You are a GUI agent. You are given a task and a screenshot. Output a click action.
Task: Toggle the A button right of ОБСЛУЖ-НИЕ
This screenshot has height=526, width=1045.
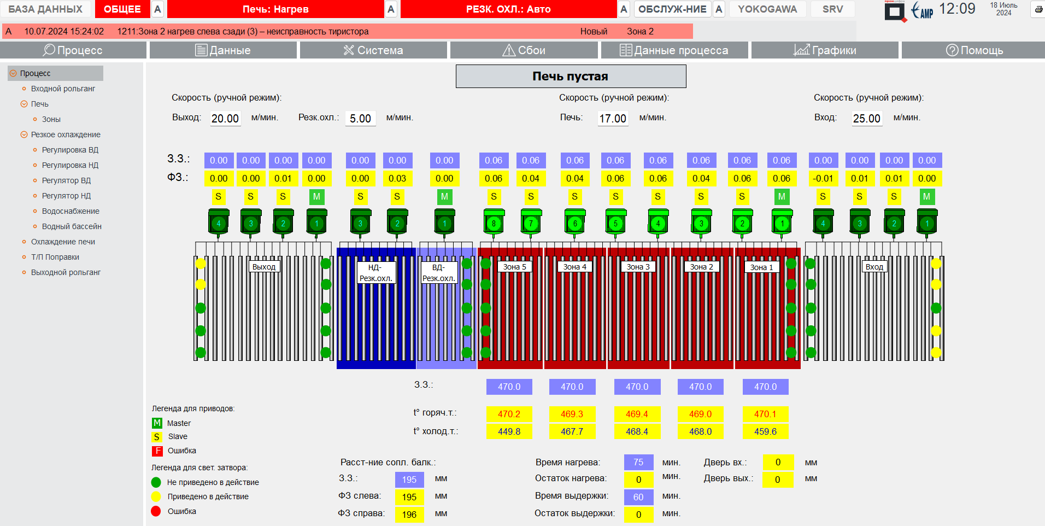[x=719, y=9]
